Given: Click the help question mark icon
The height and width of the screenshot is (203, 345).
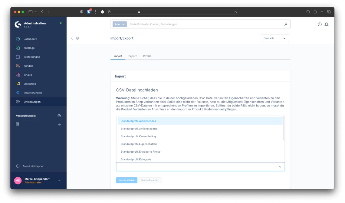Looking at the screenshot, I should [320, 24].
